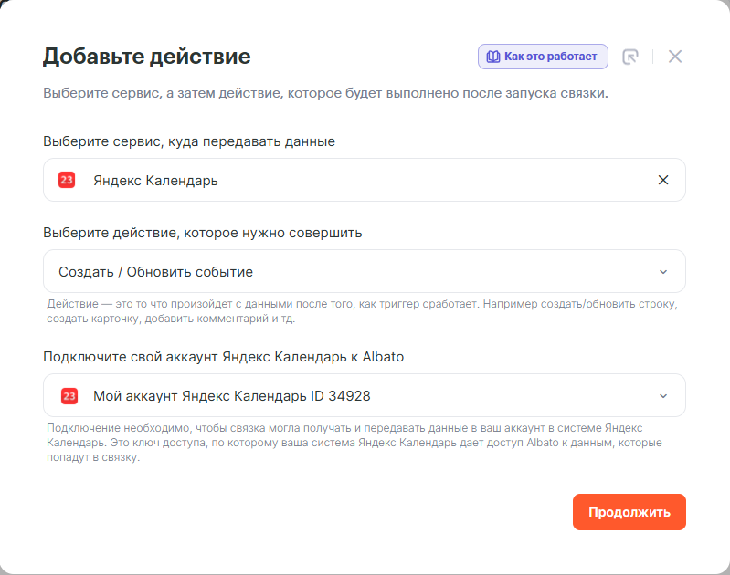Screen dimensions: 730x575
Task: Click the calendar icon in the account field
Action: tap(69, 396)
